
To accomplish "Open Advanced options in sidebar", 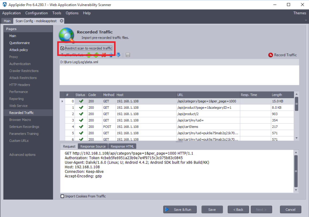I will click(x=22, y=155).
